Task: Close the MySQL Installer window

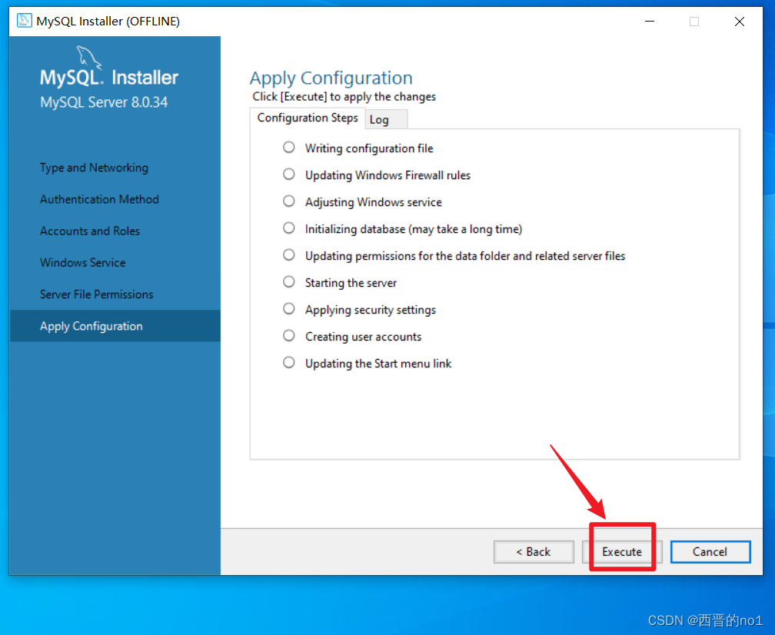Action: [x=740, y=22]
